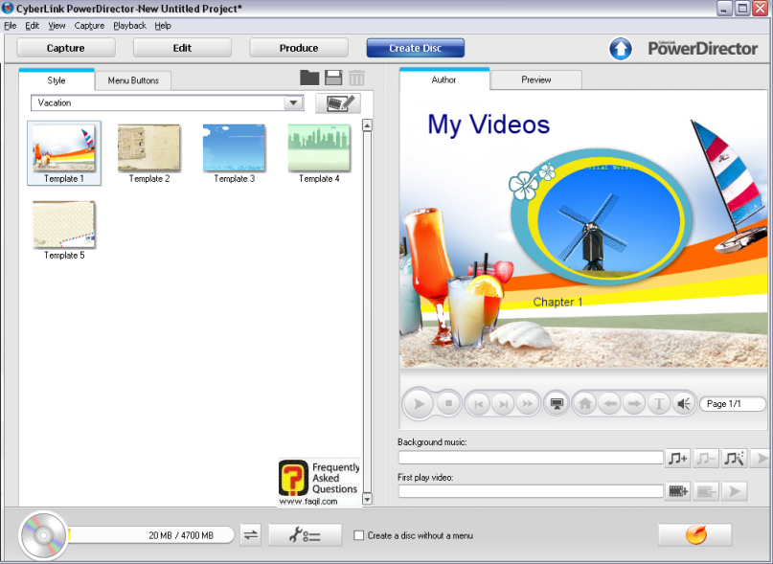Image resolution: width=773 pixels, height=564 pixels.
Task: Open the Vacation style dropdown
Action: [293, 103]
